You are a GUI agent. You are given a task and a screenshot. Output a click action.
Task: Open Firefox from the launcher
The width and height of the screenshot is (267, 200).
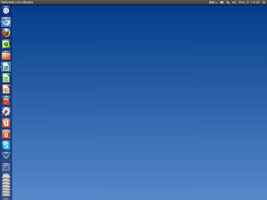(6, 33)
